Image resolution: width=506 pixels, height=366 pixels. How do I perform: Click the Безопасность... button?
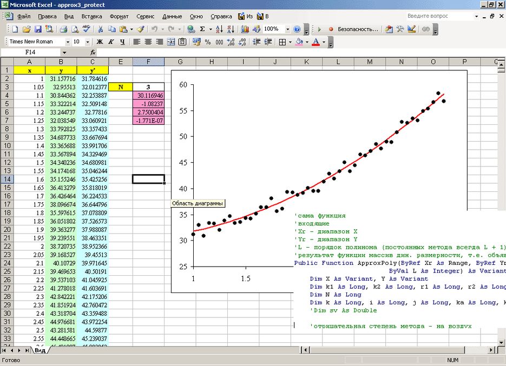358,29
